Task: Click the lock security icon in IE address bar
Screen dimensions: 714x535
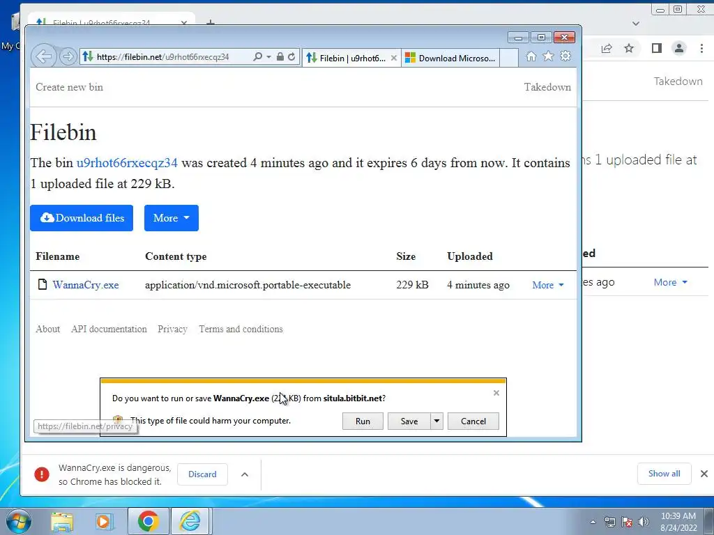Action: (x=280, y=57)
